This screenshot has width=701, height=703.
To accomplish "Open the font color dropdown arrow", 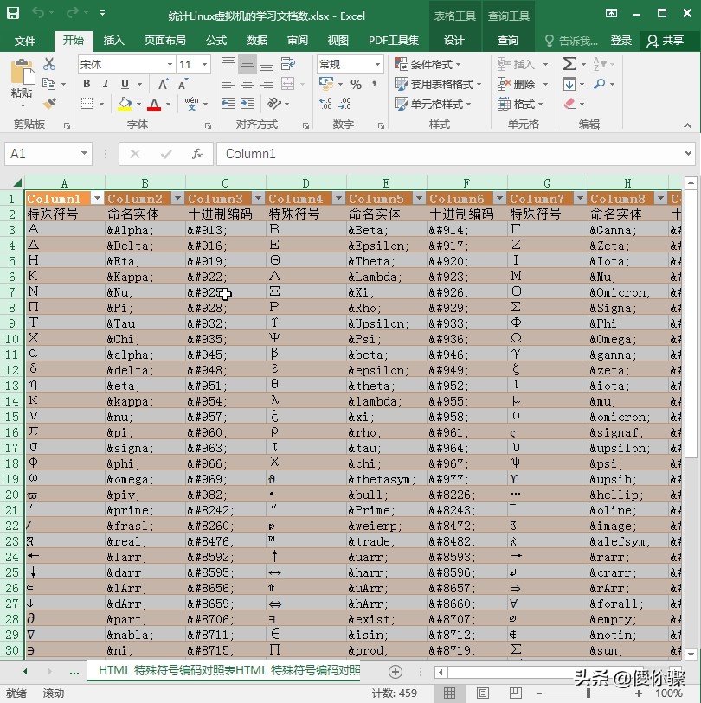I will pos(168,104).
